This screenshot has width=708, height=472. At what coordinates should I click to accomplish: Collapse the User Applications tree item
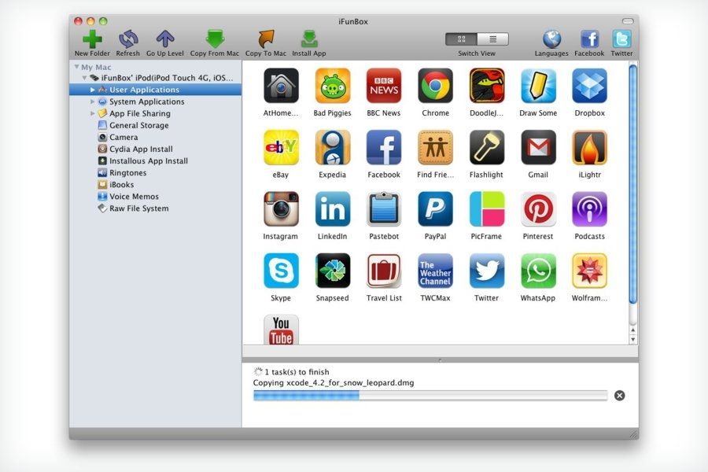tap(93, 89)
